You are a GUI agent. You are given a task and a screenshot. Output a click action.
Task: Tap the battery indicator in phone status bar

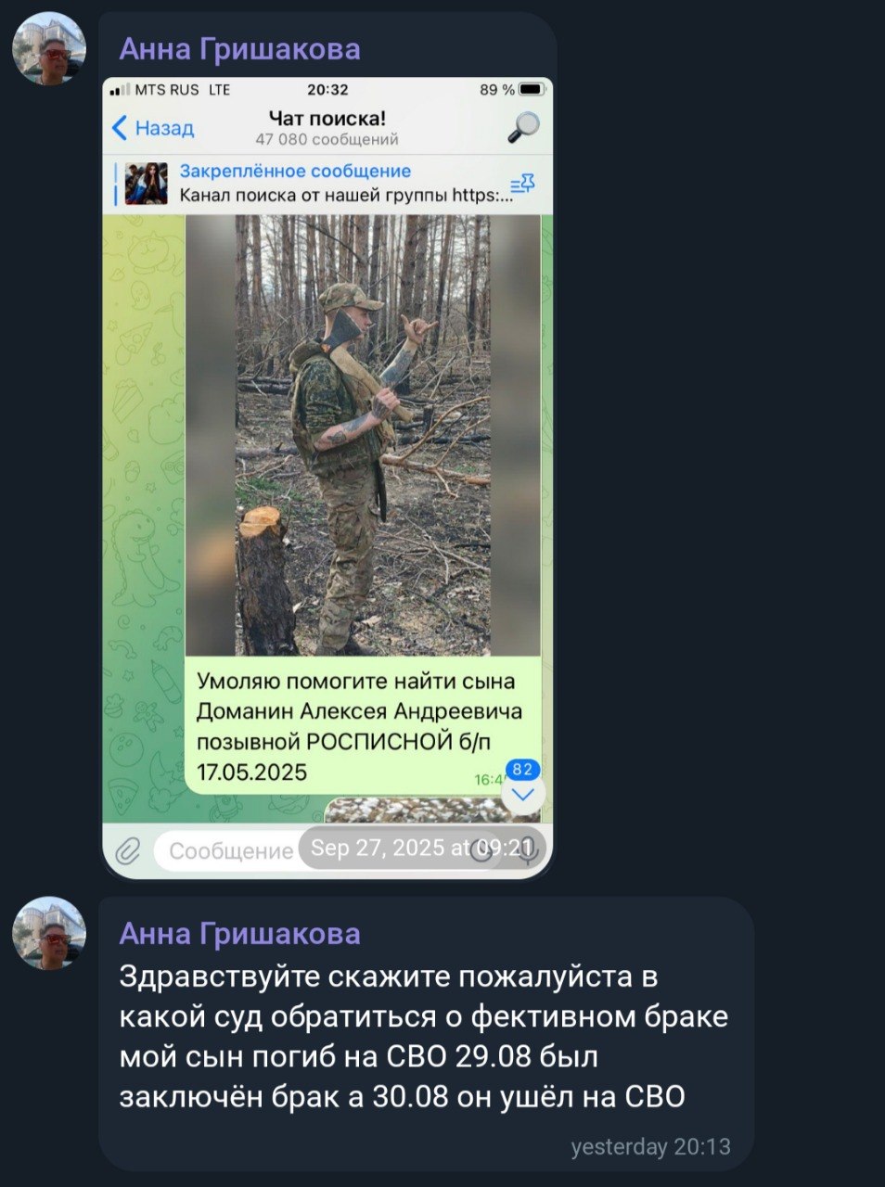point(532,90)
